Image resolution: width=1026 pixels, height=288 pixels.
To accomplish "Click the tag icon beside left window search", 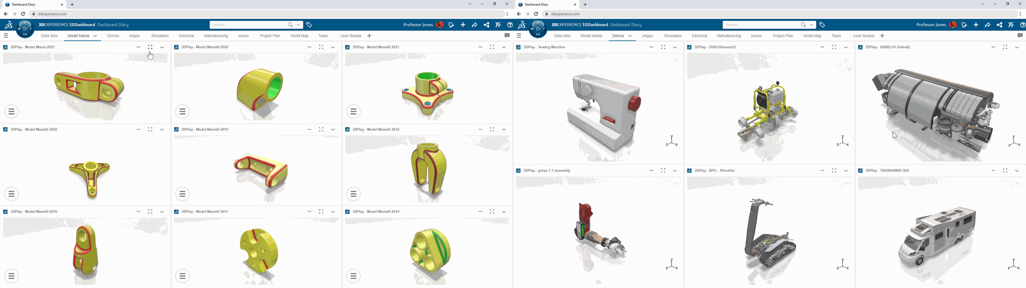I will (x=309, y=25).
